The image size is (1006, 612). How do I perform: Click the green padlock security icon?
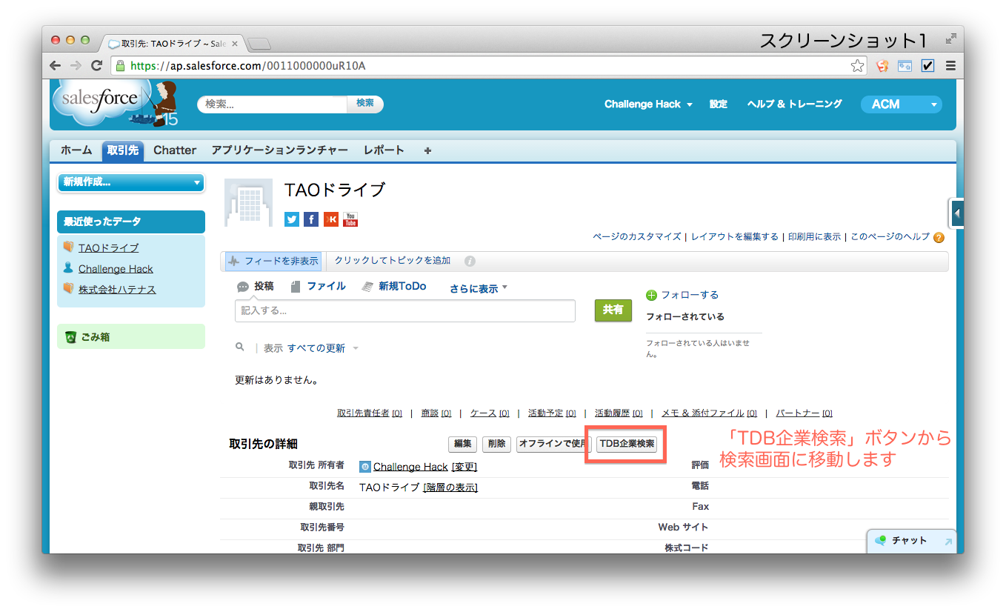pos(120,66)
